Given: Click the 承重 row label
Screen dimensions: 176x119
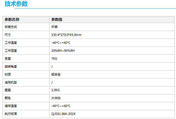Looking at the screenshot, I should click(x=8, y=59).
